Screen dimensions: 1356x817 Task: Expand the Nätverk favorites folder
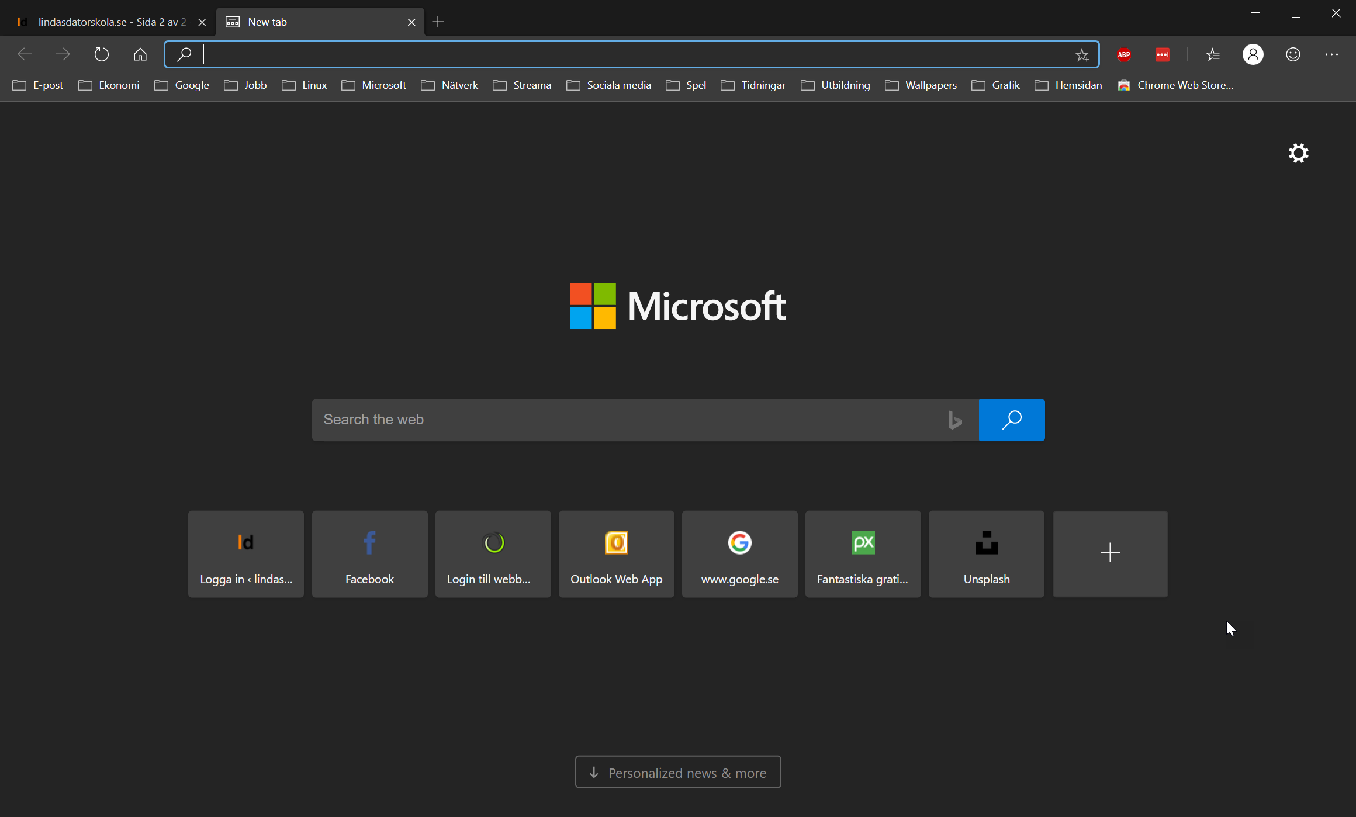click(x=449, y=85)
